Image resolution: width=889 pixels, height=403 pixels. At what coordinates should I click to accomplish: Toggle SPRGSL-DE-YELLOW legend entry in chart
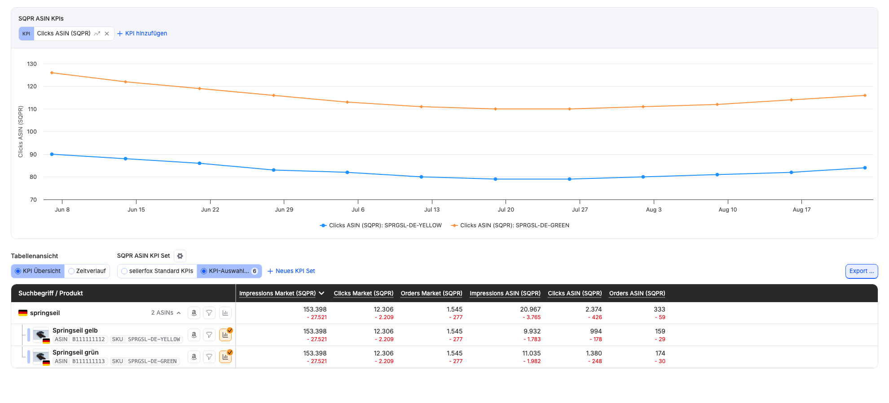[381, 225]
